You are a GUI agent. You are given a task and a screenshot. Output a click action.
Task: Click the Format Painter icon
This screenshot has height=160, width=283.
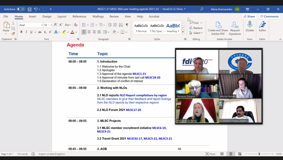[x=13, y=34]
